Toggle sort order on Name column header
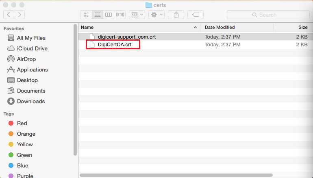The height and width of the screenshot is (178, 313). click(138, 27)
